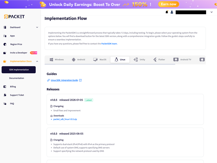The image size is (217, 163).
Task: Open the PacketSDK team contact link
Action: (x=109, y=44)
